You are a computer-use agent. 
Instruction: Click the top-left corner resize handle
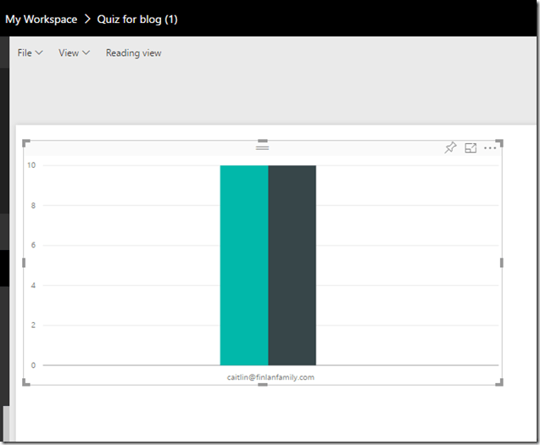click(25, 142)
